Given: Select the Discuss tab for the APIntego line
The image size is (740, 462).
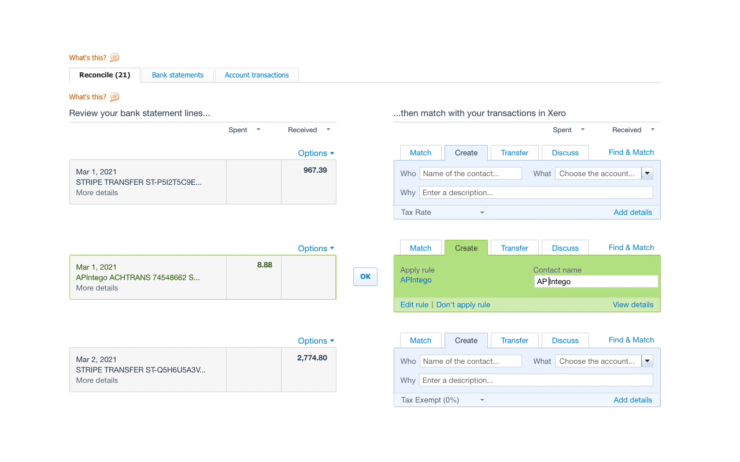Looking at the screenshot, I should (x=565, y=248).
